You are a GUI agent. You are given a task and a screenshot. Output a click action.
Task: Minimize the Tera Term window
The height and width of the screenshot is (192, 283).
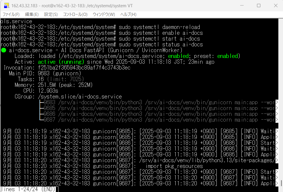[x=242, y=6]
